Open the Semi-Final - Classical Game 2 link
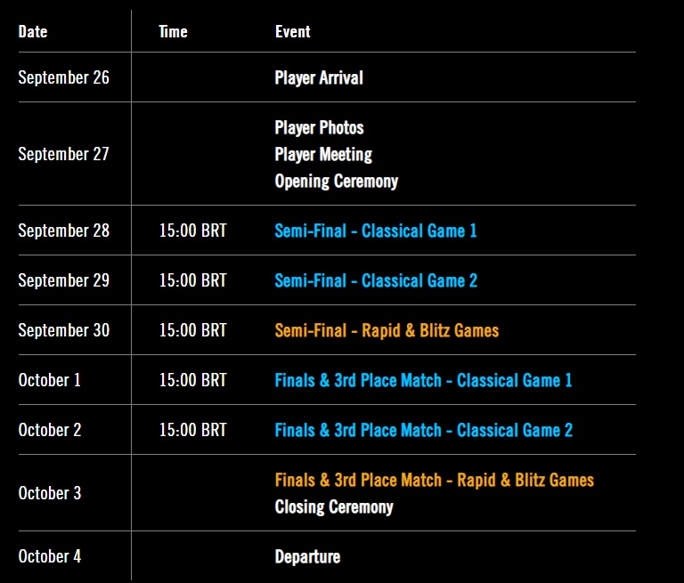This screenshot has height=583, width=684. coord(375,280)
